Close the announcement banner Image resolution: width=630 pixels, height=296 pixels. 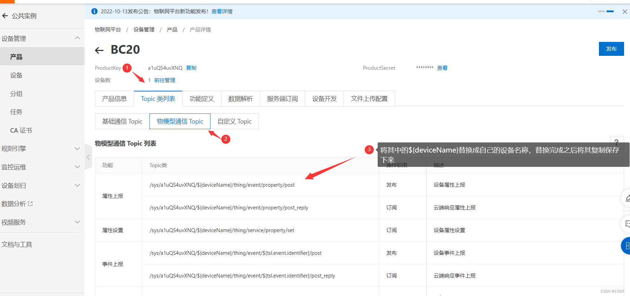click(625, 12)
